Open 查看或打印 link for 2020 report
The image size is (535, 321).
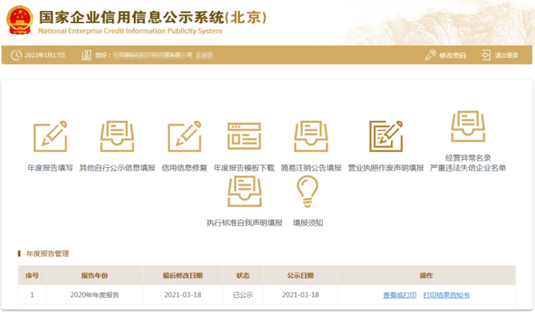(x=400, y=295)
